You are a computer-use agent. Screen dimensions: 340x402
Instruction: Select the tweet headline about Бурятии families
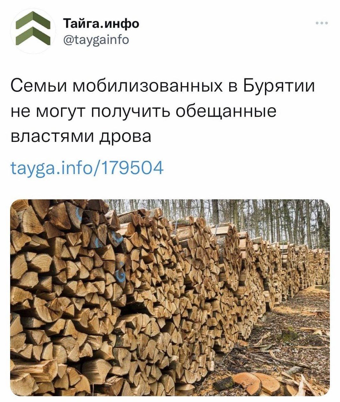(x=162, y=111)
